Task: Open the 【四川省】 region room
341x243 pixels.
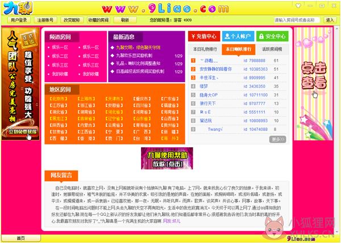Action: point(142,105)
